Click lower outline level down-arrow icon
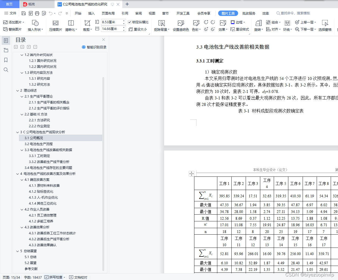The image size is (338, 280). pos(16,47)
